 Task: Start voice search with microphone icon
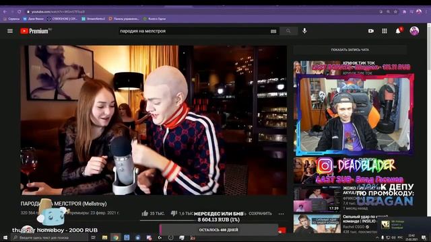point(304,31)
